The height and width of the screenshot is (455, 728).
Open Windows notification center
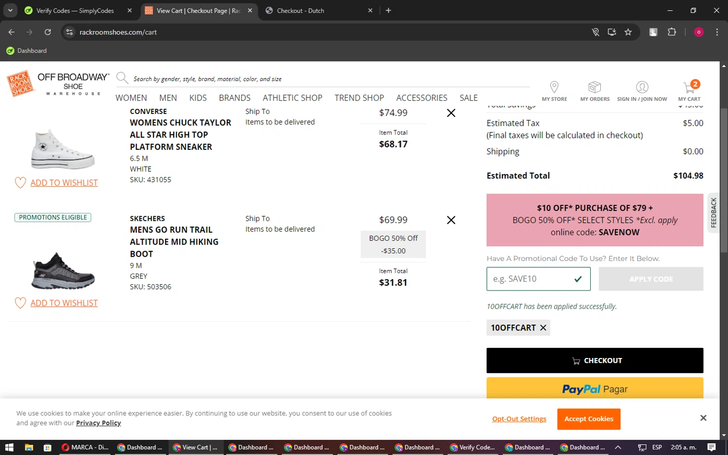(711, 447)
